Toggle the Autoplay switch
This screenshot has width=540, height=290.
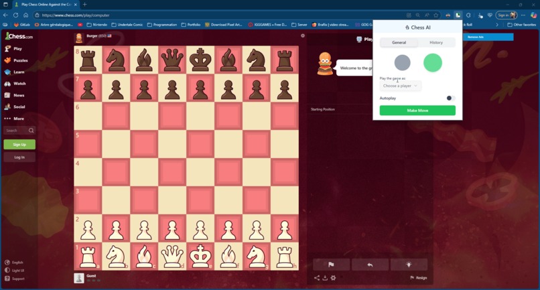pos(451,98)
